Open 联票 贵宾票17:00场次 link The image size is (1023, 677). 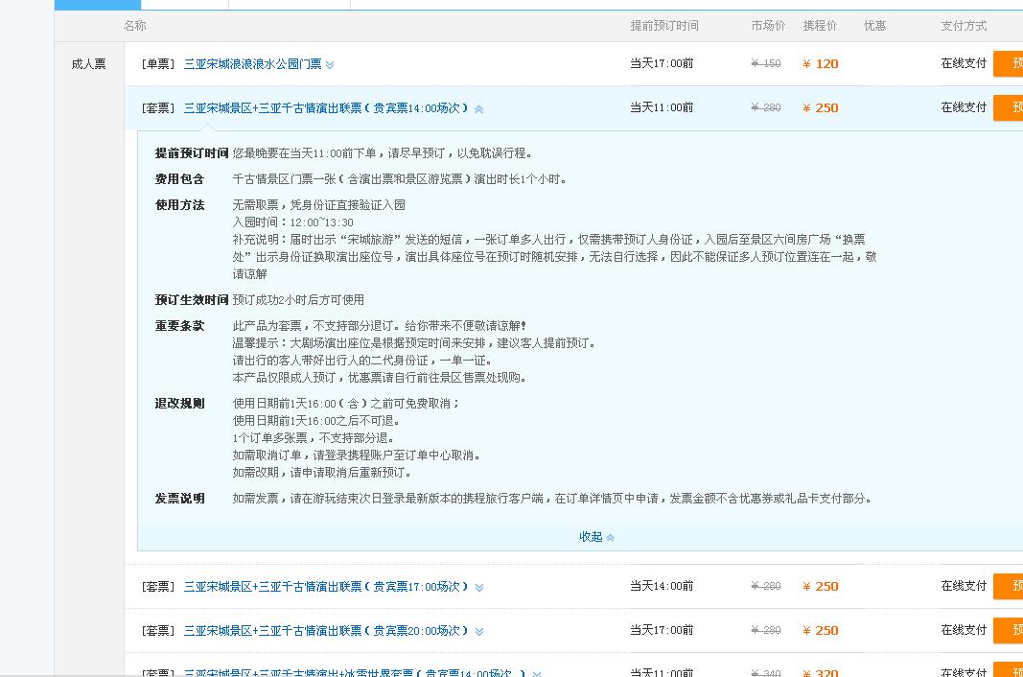(x=326, y=587)
